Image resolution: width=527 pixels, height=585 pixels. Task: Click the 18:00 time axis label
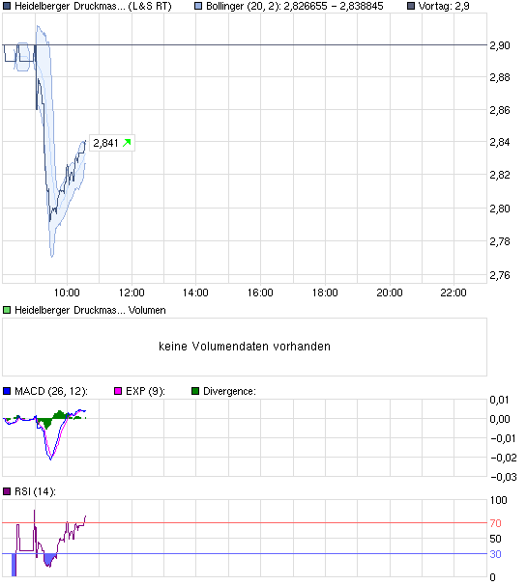point(325,292)
